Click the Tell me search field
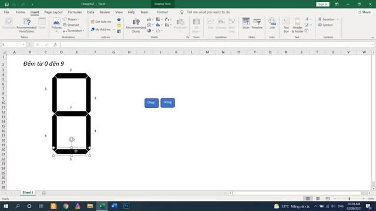 (208, 12)
